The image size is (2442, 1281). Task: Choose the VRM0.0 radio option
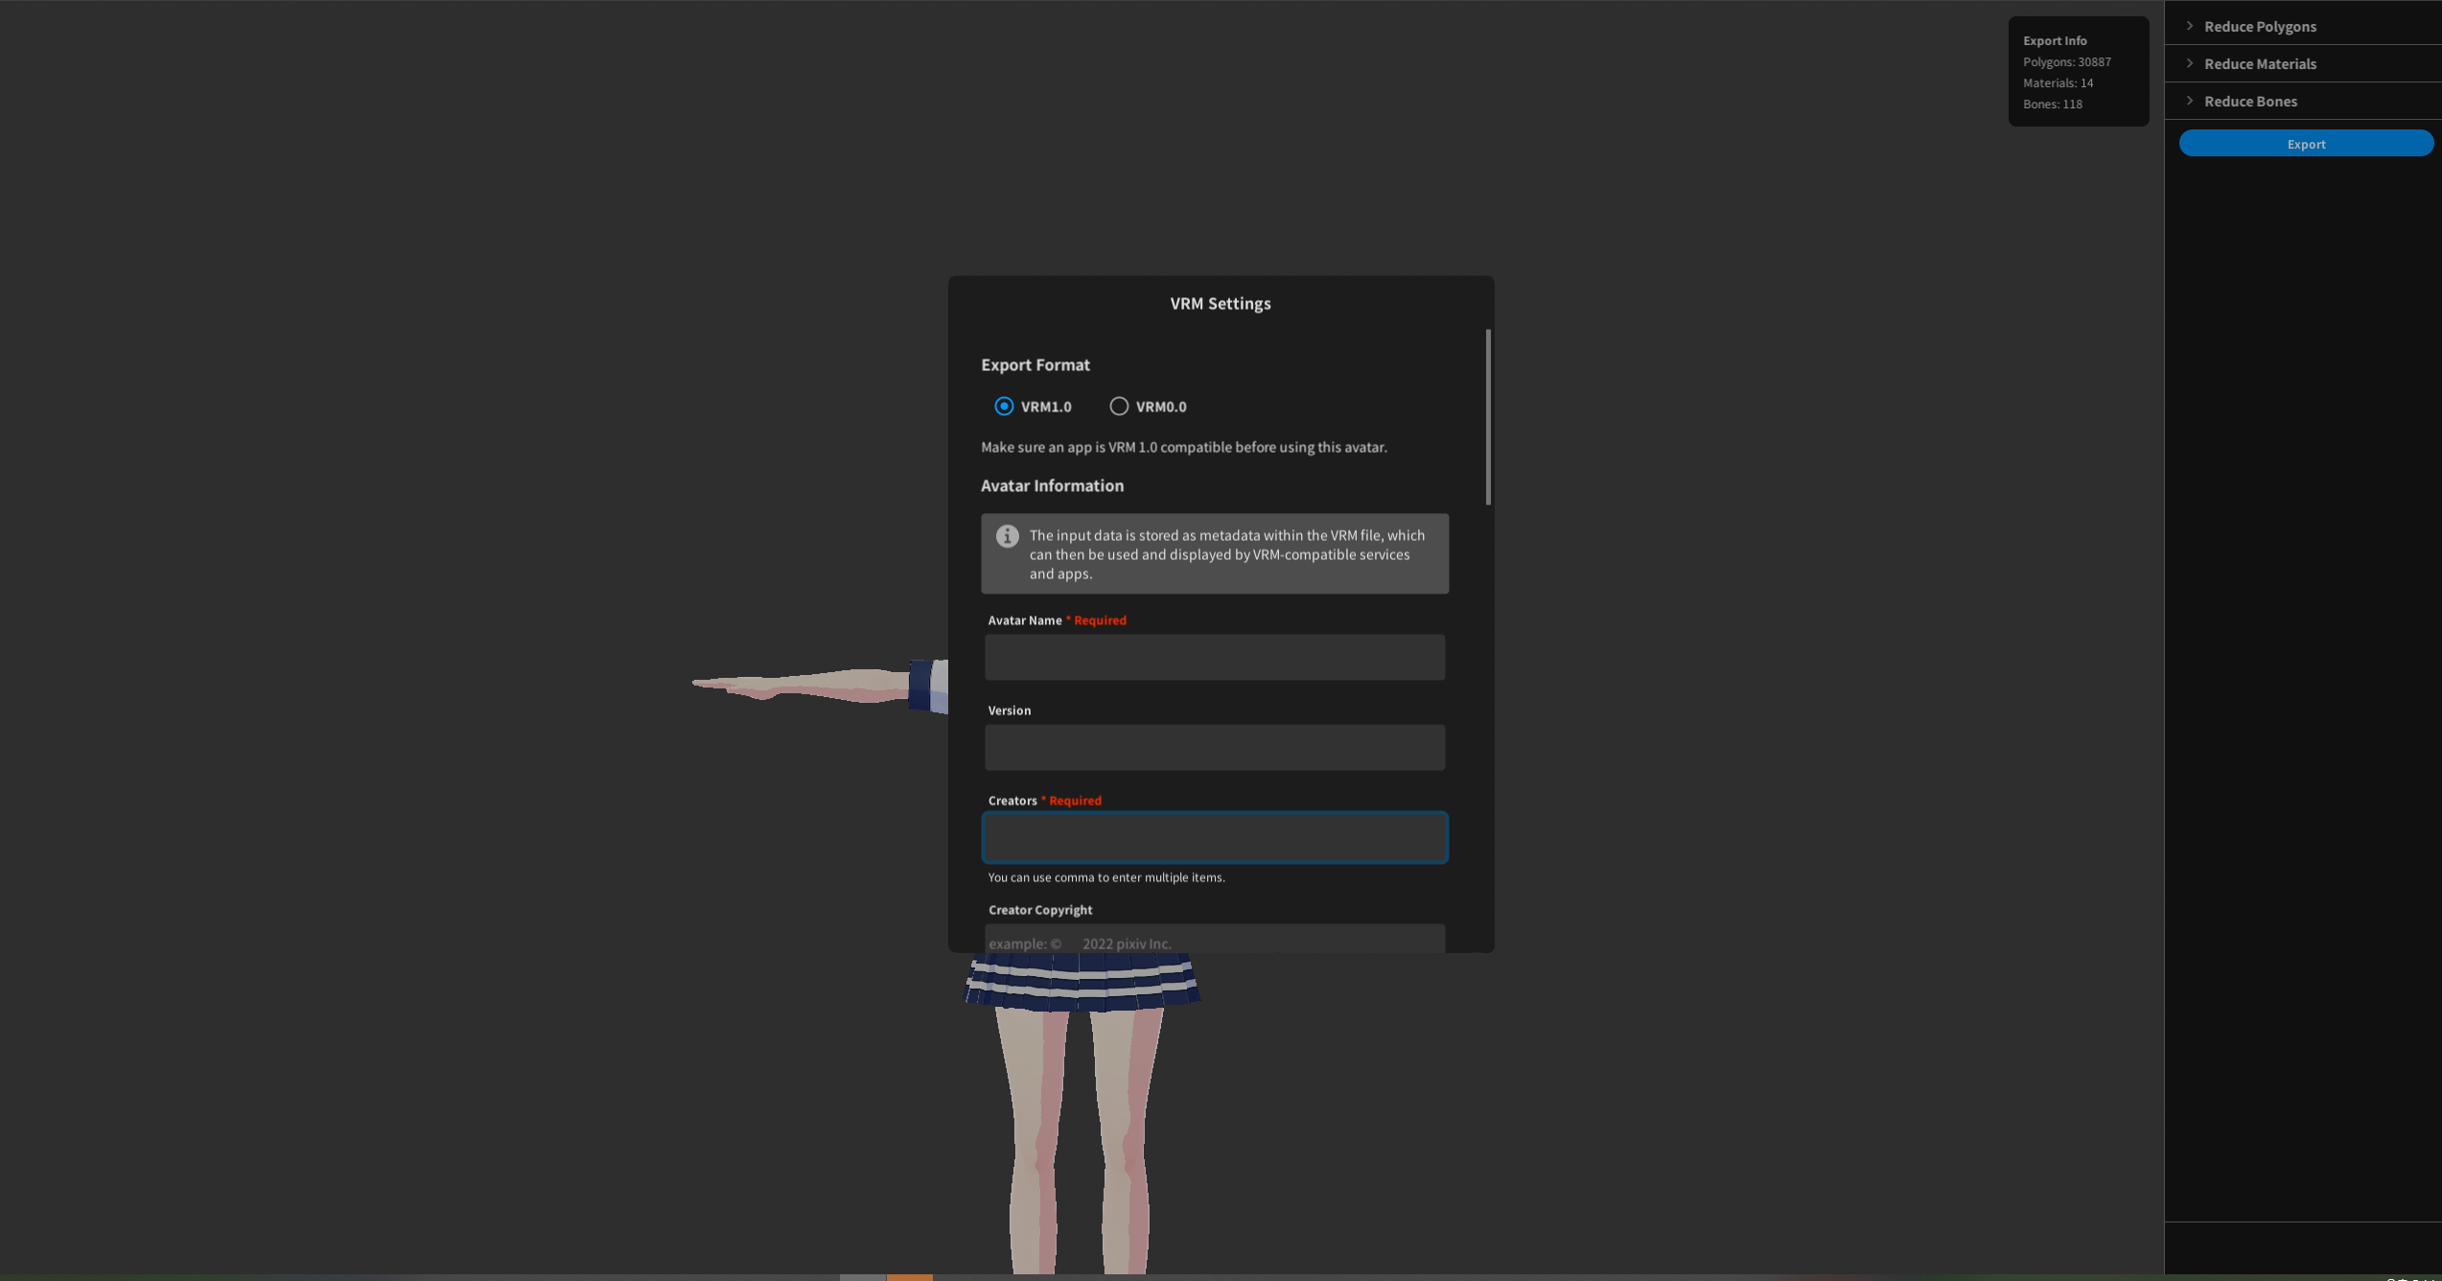coord(1119,407)
